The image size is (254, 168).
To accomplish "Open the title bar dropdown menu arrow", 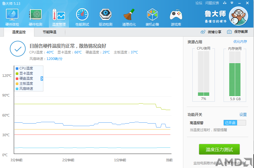I will coord(232,3).
